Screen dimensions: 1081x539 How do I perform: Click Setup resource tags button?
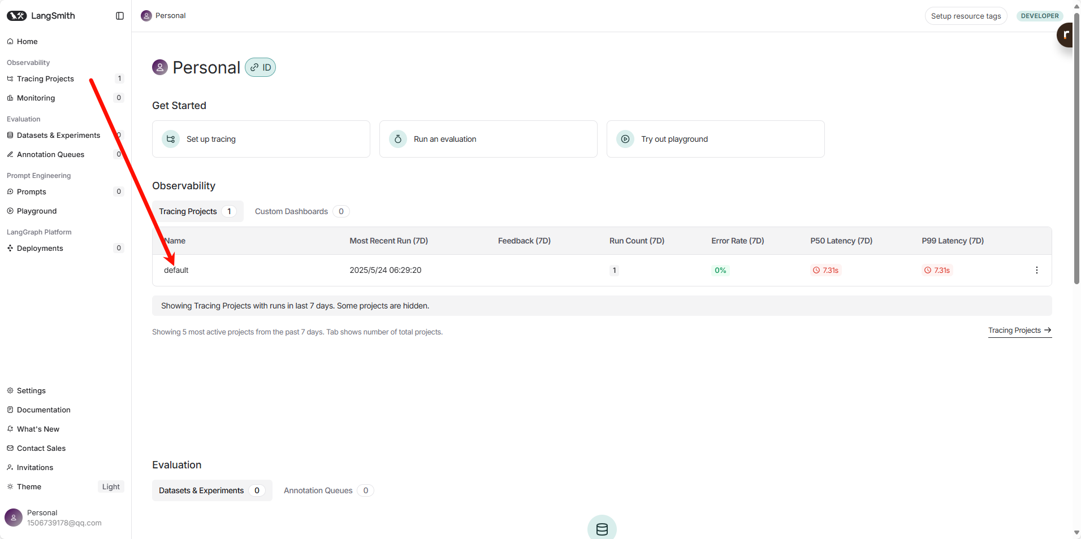pyautogui.click(x=966, y=16)
